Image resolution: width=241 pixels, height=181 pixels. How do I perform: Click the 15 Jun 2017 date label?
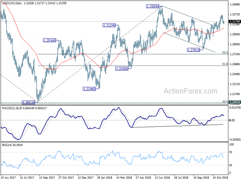(8, 177)
